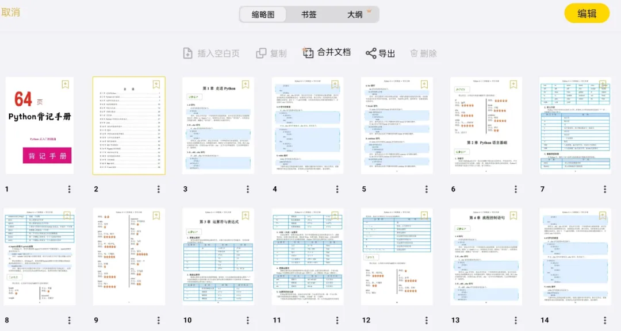The height and width of the screenshot is (331, 621).
Task: Toggle bookmark on page 4 thumbnail
Action: pyautogui.click(x=335, y=84)
